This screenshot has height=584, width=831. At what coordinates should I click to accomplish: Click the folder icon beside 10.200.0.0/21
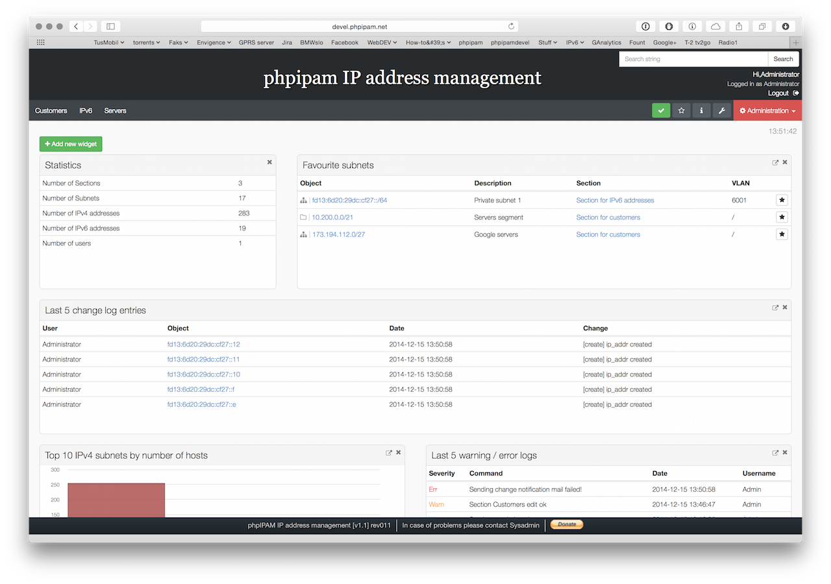303,217
